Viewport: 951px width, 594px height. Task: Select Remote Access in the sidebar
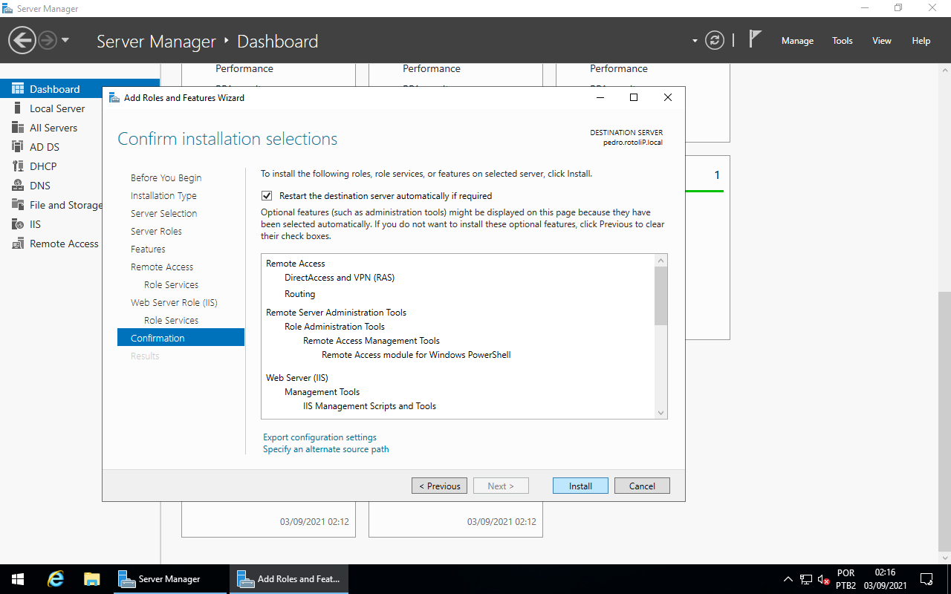(x=62, y=243)
